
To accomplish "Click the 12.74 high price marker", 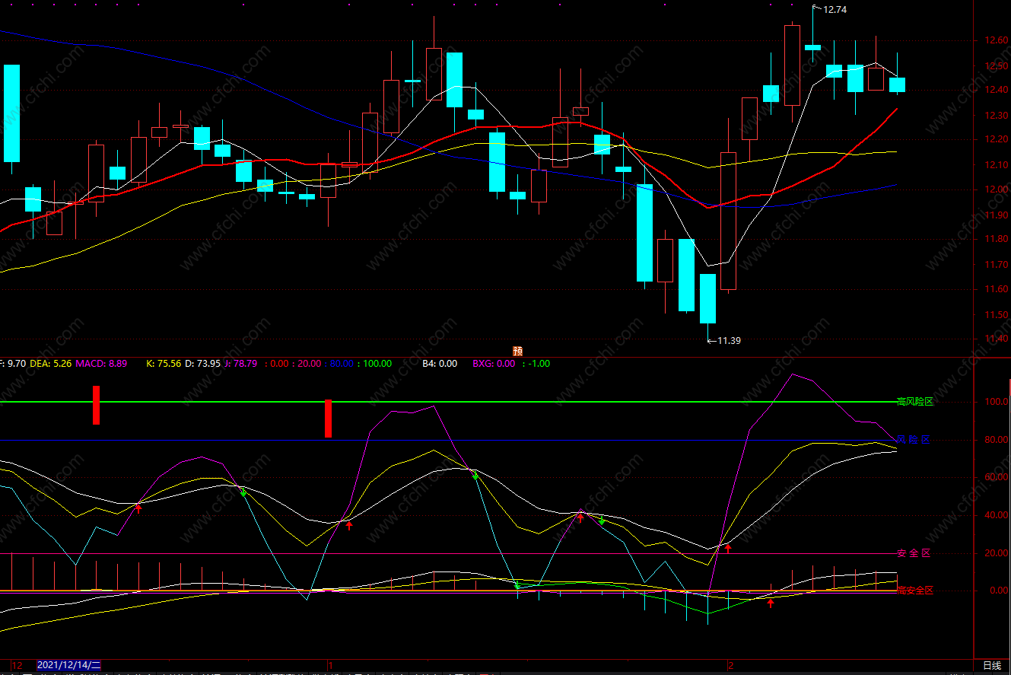I will pos(834,10).
